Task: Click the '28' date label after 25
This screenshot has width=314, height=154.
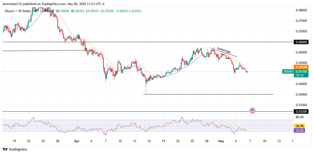Action: point(58,141)
